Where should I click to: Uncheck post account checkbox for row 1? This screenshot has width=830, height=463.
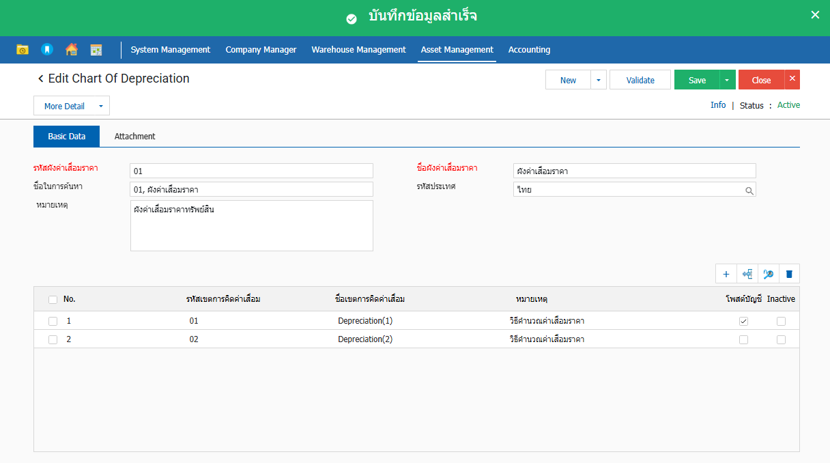tap(743, 321)
